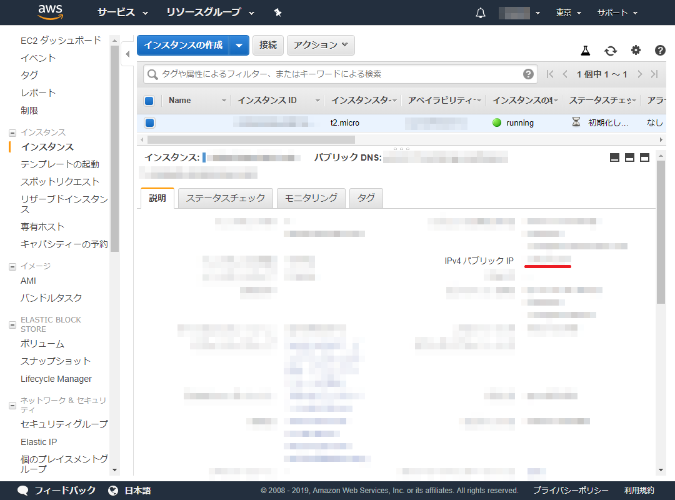The image size is (675, 500).
Task: Open イベント in the sidebar
Action: pyautogui.click(x=38, y=58)
